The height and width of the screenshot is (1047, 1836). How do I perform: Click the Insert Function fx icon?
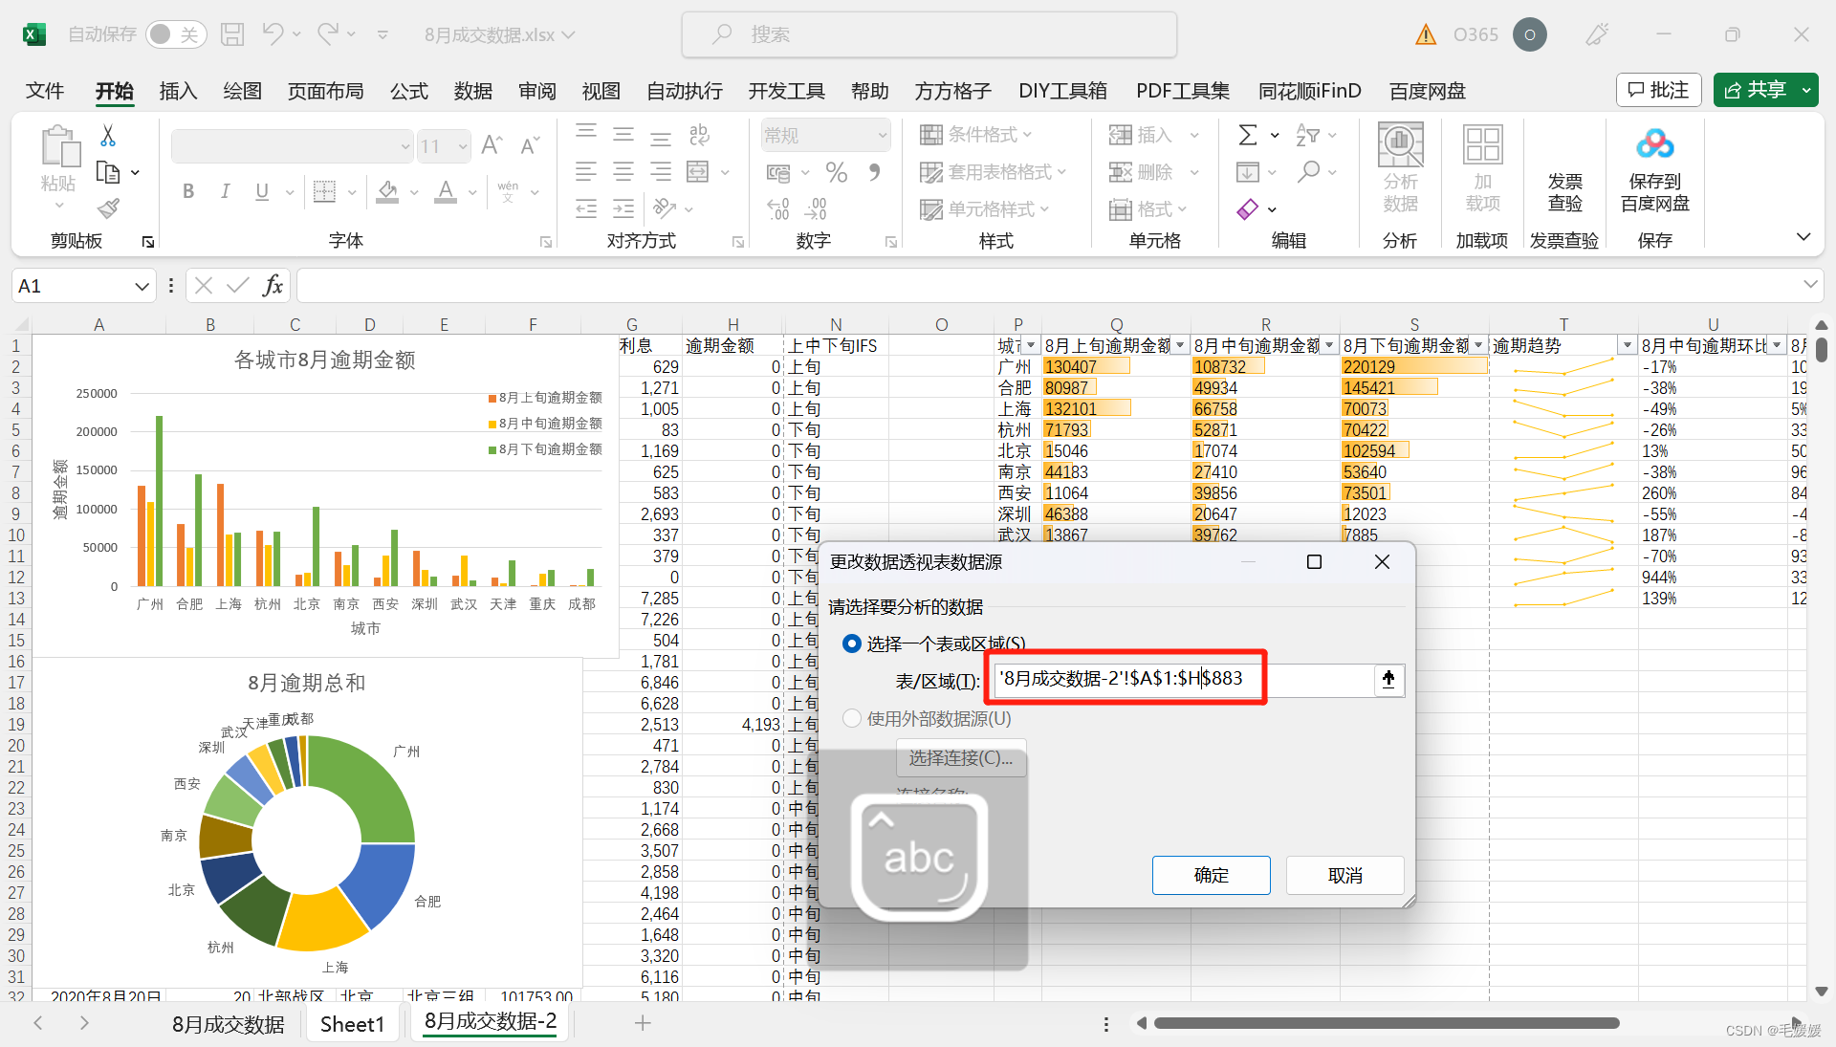point(273,285)
